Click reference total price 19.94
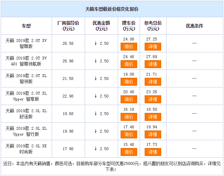 click(x=151, y=127)
